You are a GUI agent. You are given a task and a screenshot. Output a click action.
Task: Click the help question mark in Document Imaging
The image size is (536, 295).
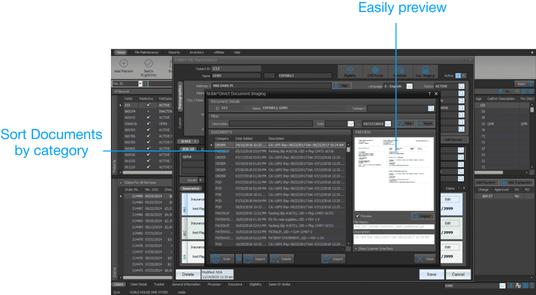pyautogui.click(x=429, y=94)
